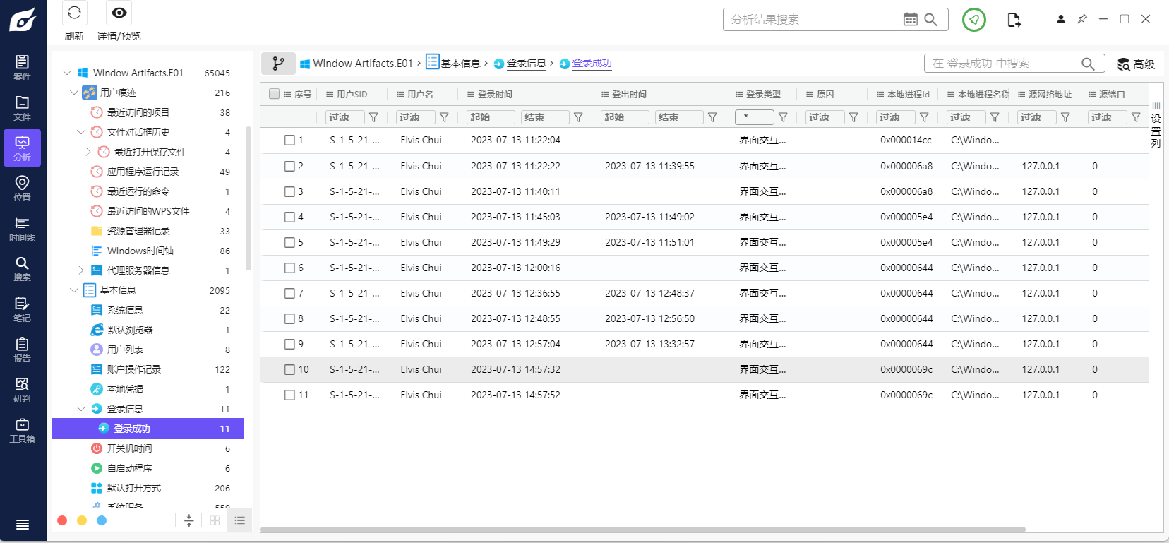This screenshot has width=1169, height=543.
Task: Select 开关机时间 in the tree
Action: [x=129, y=448]
